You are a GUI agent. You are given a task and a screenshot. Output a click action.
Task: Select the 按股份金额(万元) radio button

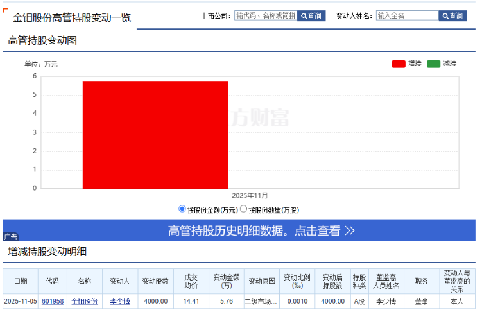(x=182, y=209)
